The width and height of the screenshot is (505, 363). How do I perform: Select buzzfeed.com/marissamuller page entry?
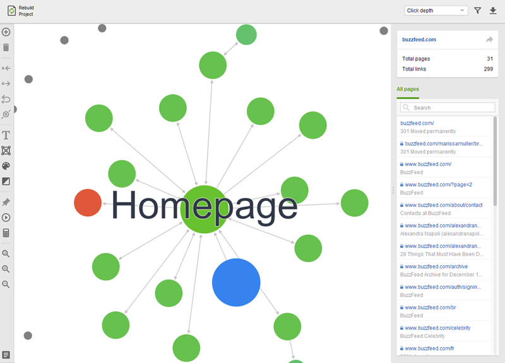pos(444,147)
